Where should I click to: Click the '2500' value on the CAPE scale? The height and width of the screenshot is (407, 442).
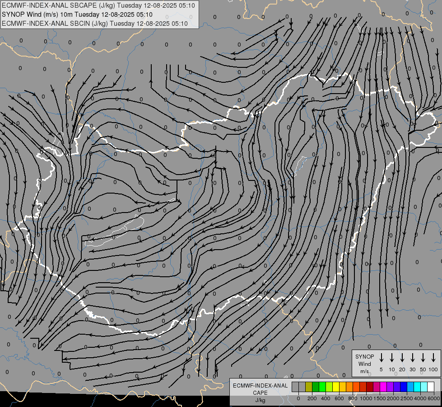407,398
